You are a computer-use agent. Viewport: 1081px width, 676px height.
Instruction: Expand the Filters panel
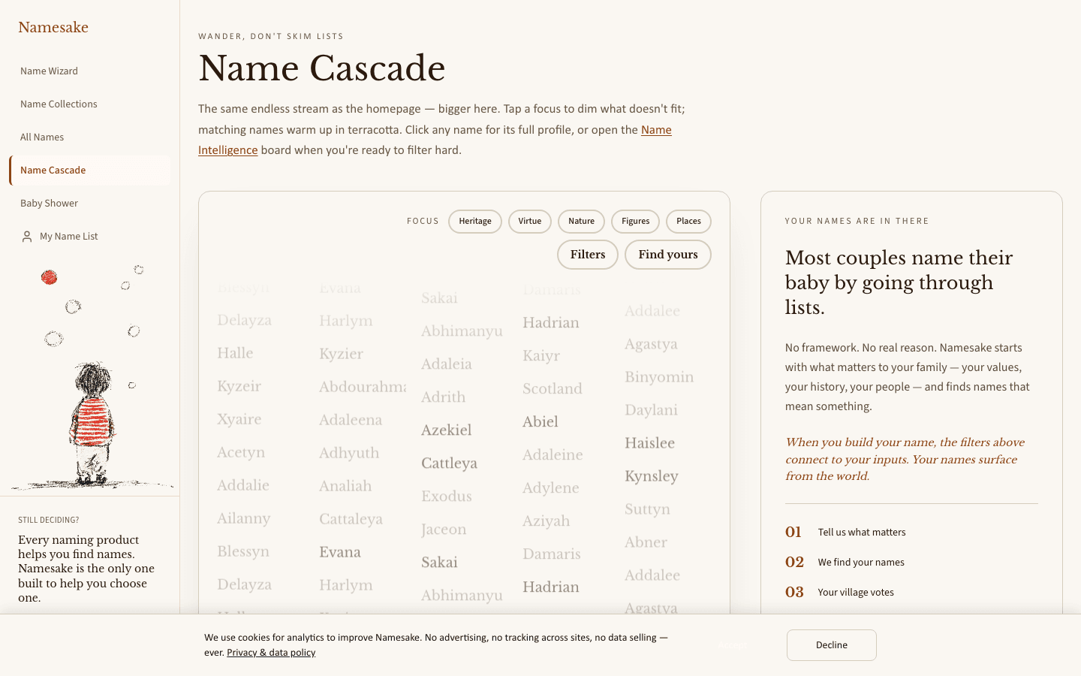tap(588, 255)
